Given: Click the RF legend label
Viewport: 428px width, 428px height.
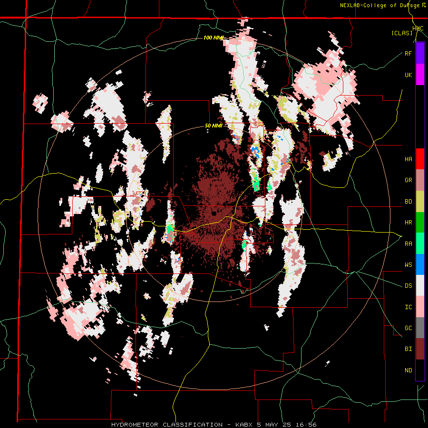Looking at the screenshot, I should click(409, 53).
